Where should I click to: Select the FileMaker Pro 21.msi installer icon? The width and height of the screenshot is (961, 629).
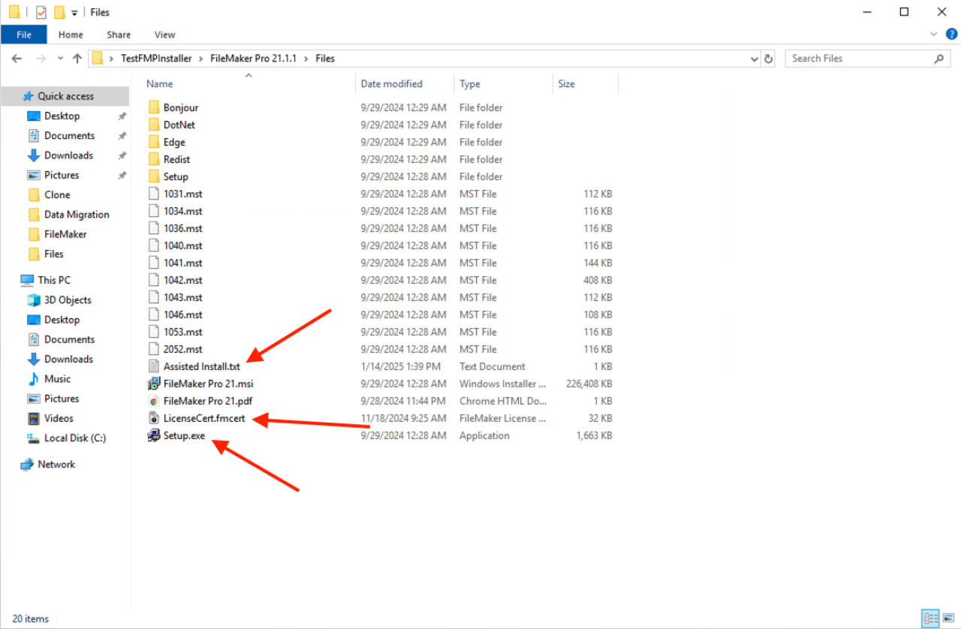pyautogui.click(x=153, y=384)
